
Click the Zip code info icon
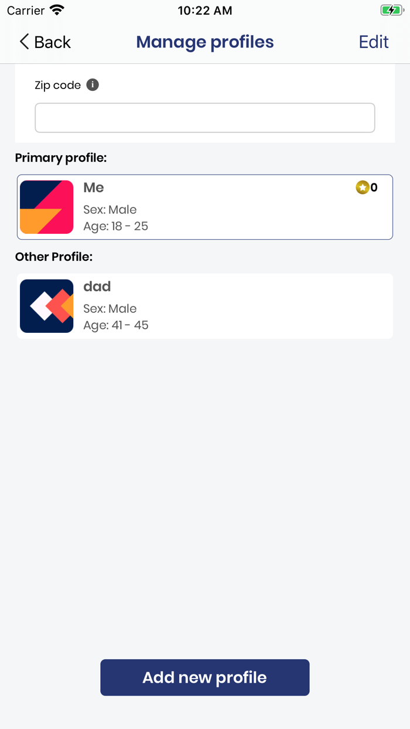tap(93, 85)
